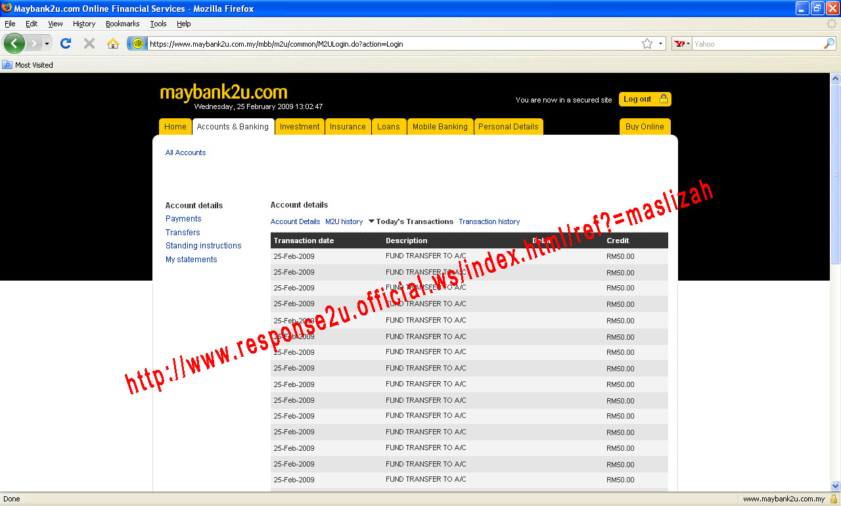The image size is (841, 506).
Task: Click the Maybank site identity icon
Action: [137, 43]
